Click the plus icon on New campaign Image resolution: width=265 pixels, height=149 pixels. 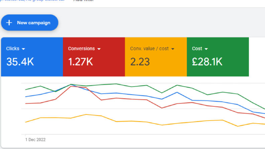pyautogui.click(x=9, y=23)
